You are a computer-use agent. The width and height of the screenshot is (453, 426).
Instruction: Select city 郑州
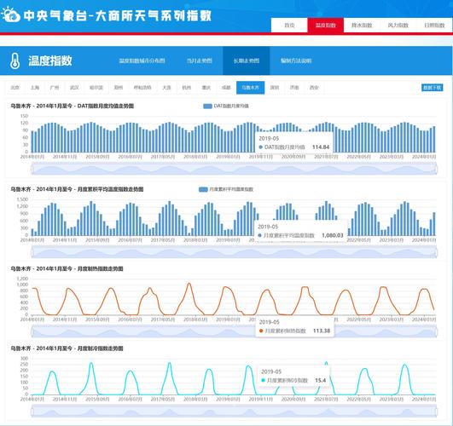click(x=119, y=88)
